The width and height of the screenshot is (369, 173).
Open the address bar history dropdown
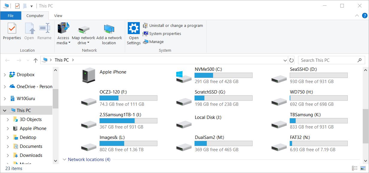(x=285, y=60)
